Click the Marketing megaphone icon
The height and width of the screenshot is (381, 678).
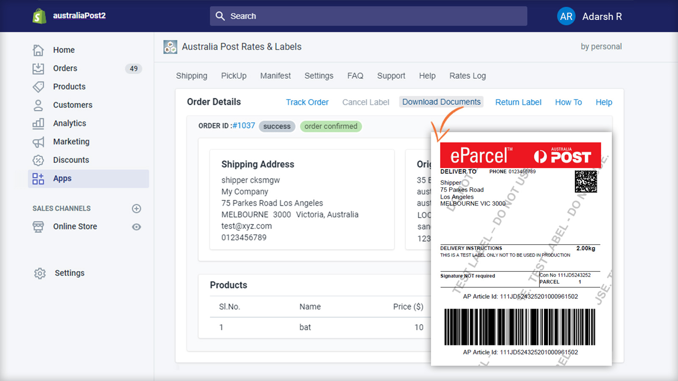(x=38, y=142)
